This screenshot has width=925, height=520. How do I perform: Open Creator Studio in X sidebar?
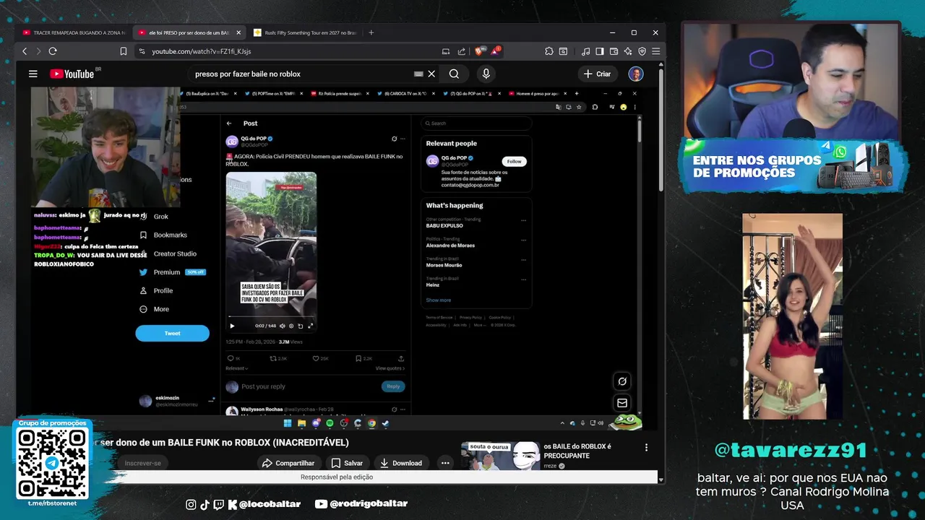click(168, 253)
